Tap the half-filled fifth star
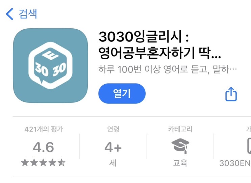 61,163
